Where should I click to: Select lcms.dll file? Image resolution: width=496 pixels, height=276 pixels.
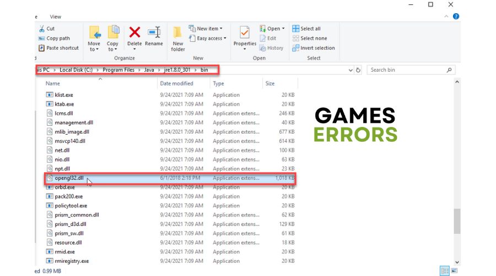click(x=170, y=113)
